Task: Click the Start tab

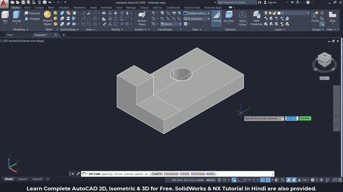Action: click(10, 35)
